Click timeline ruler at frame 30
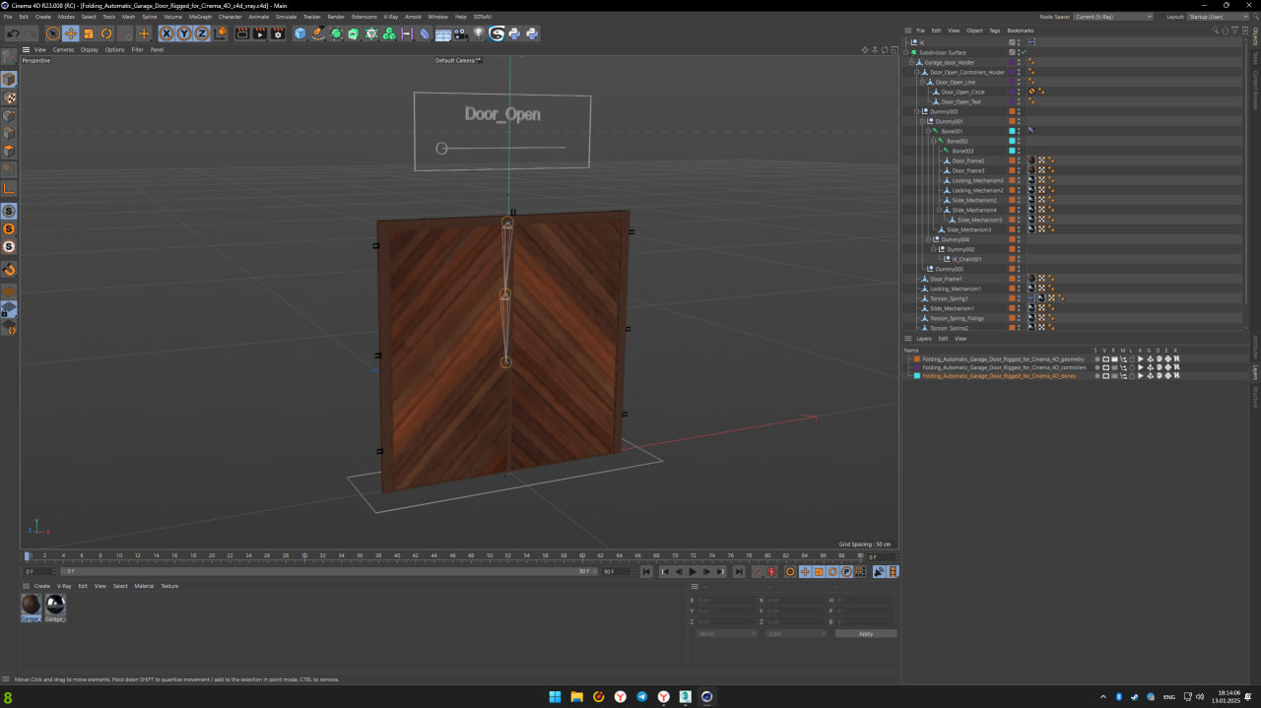The height and width of the screenshot is (708, 1261). click(x=304, y=556)
